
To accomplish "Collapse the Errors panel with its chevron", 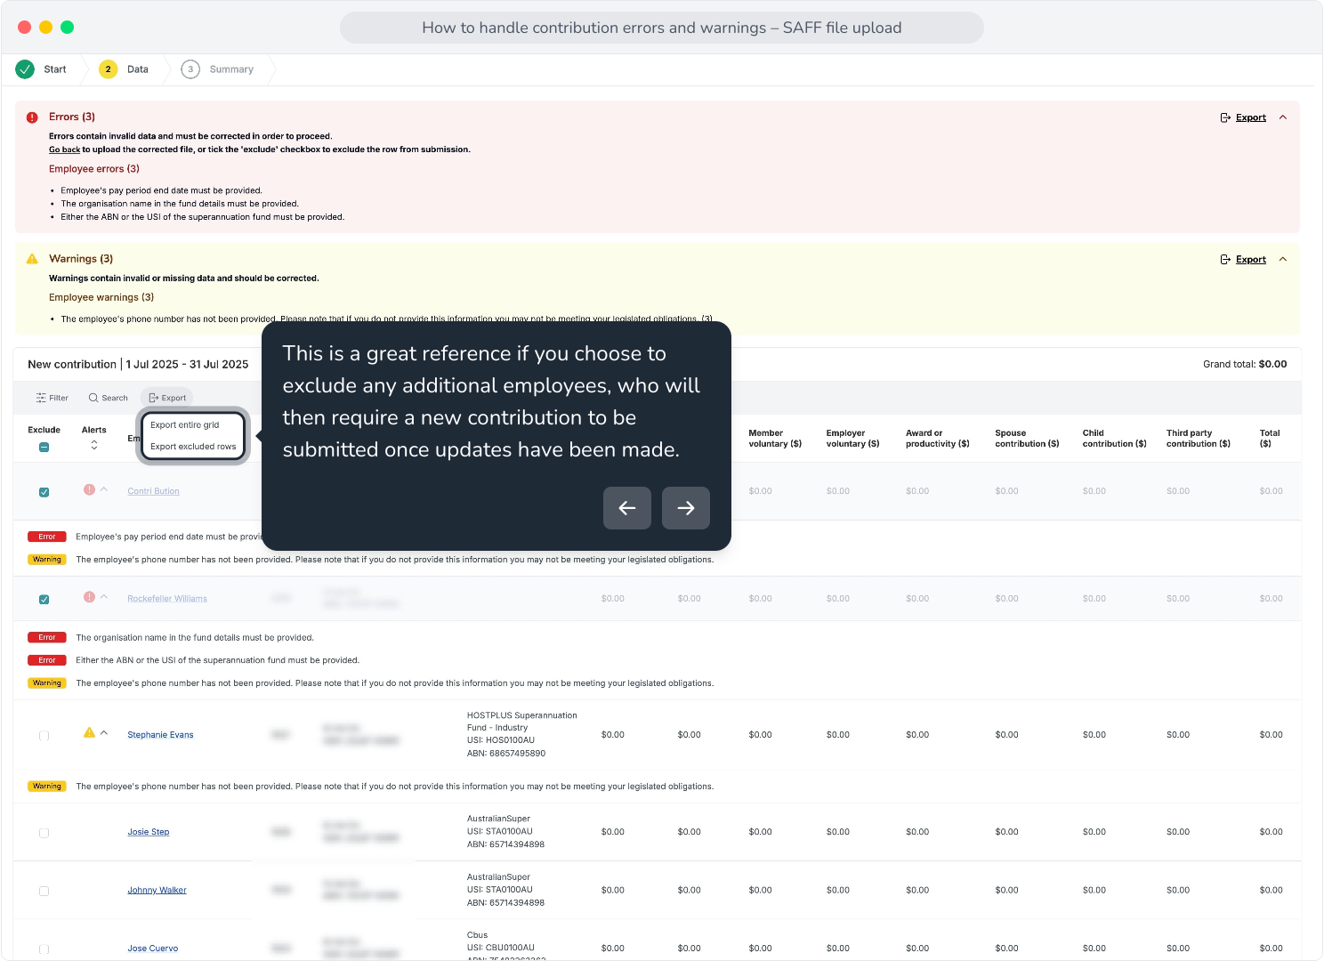I will (1283, 117).
